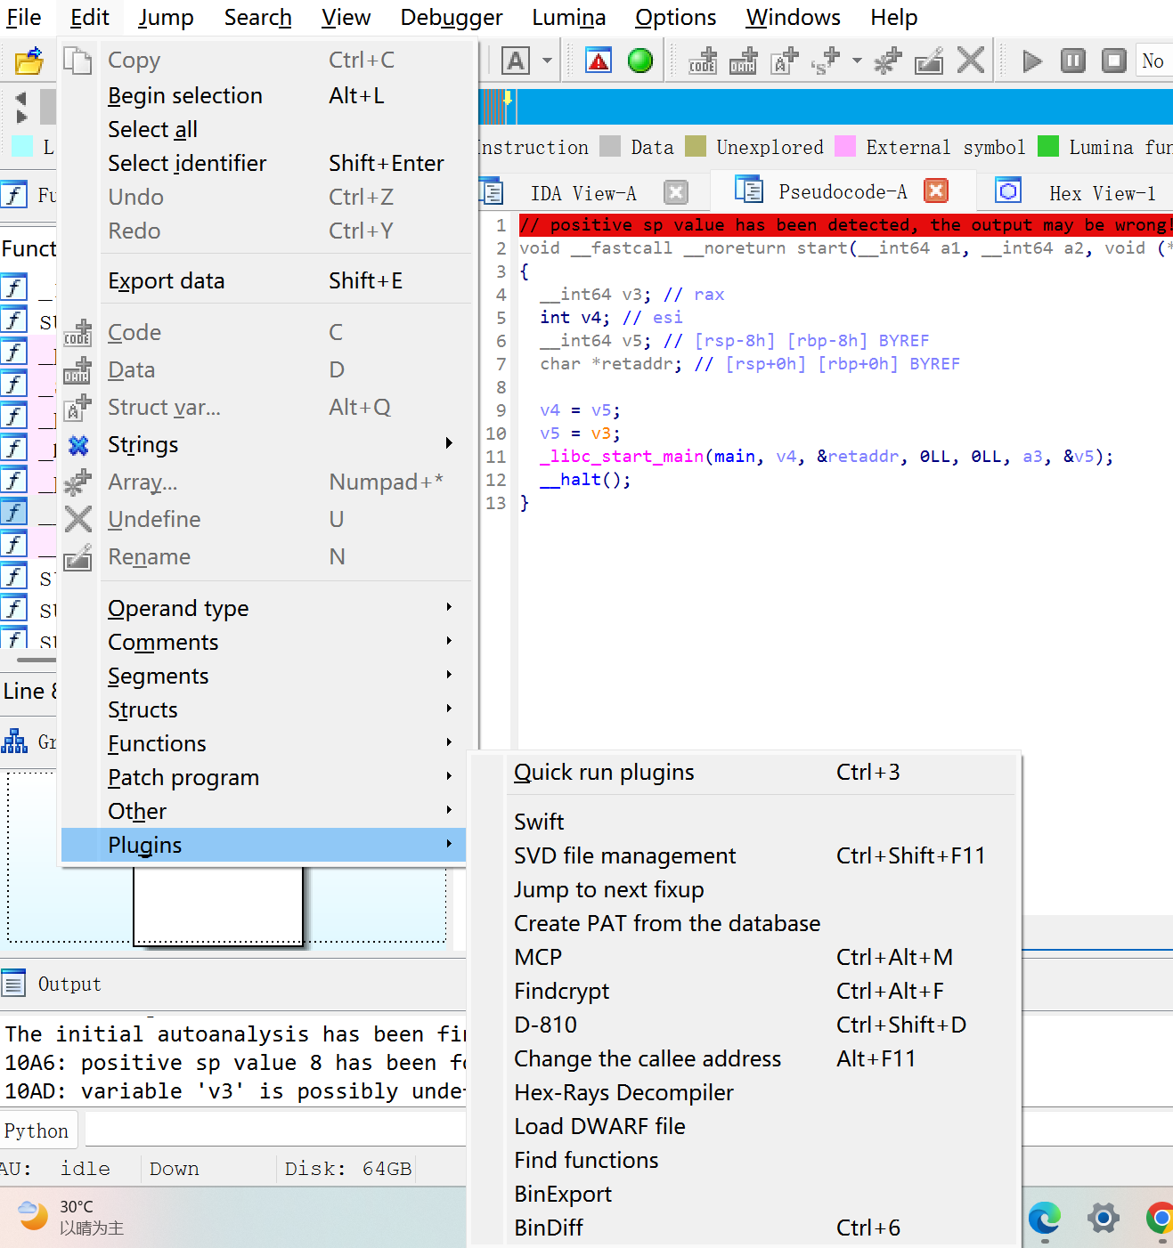Open the settings gear in the taskbar
The width and height of the screenshot is (1173, 1248).
pos(1104,1218)
